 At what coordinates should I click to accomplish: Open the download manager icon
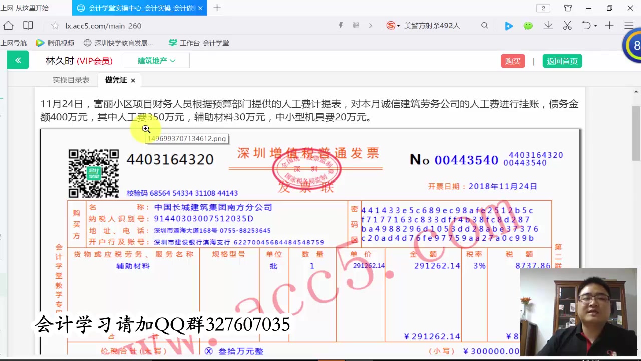547,26
